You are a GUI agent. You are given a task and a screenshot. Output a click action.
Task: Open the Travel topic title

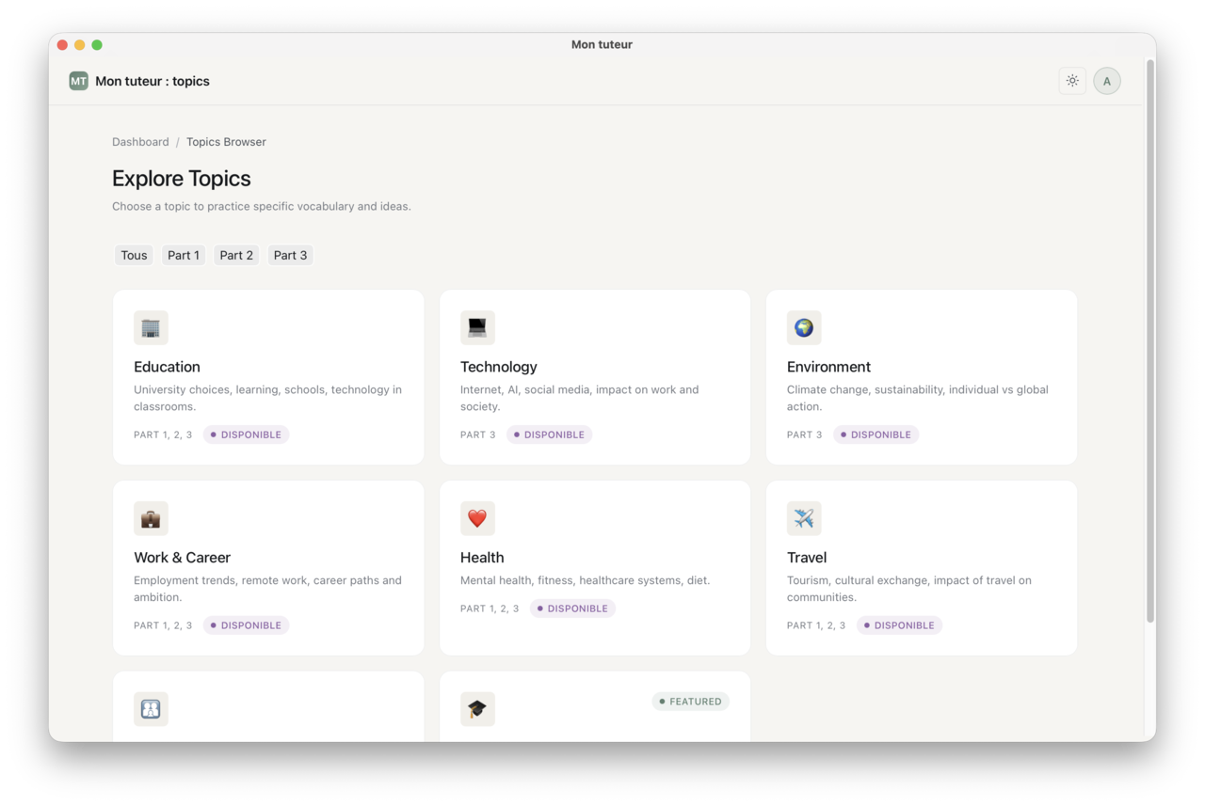[807, 558]
